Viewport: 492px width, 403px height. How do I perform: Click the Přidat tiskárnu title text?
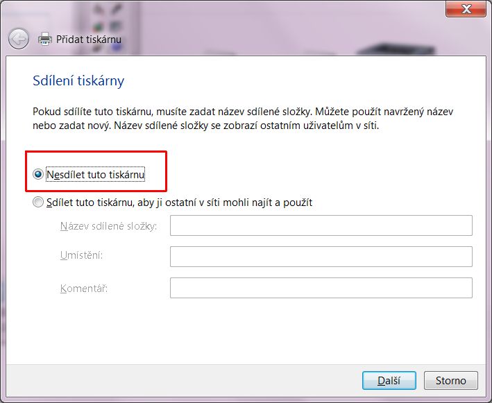89,40
